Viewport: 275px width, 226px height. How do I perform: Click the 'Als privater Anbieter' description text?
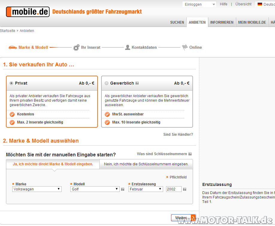(x=50, y=100)
